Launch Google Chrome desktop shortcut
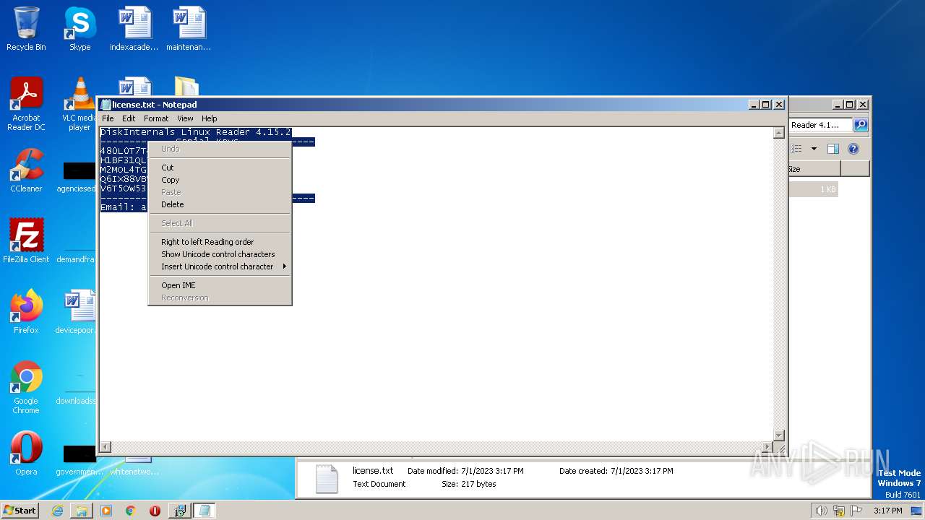 click(26, 387)
